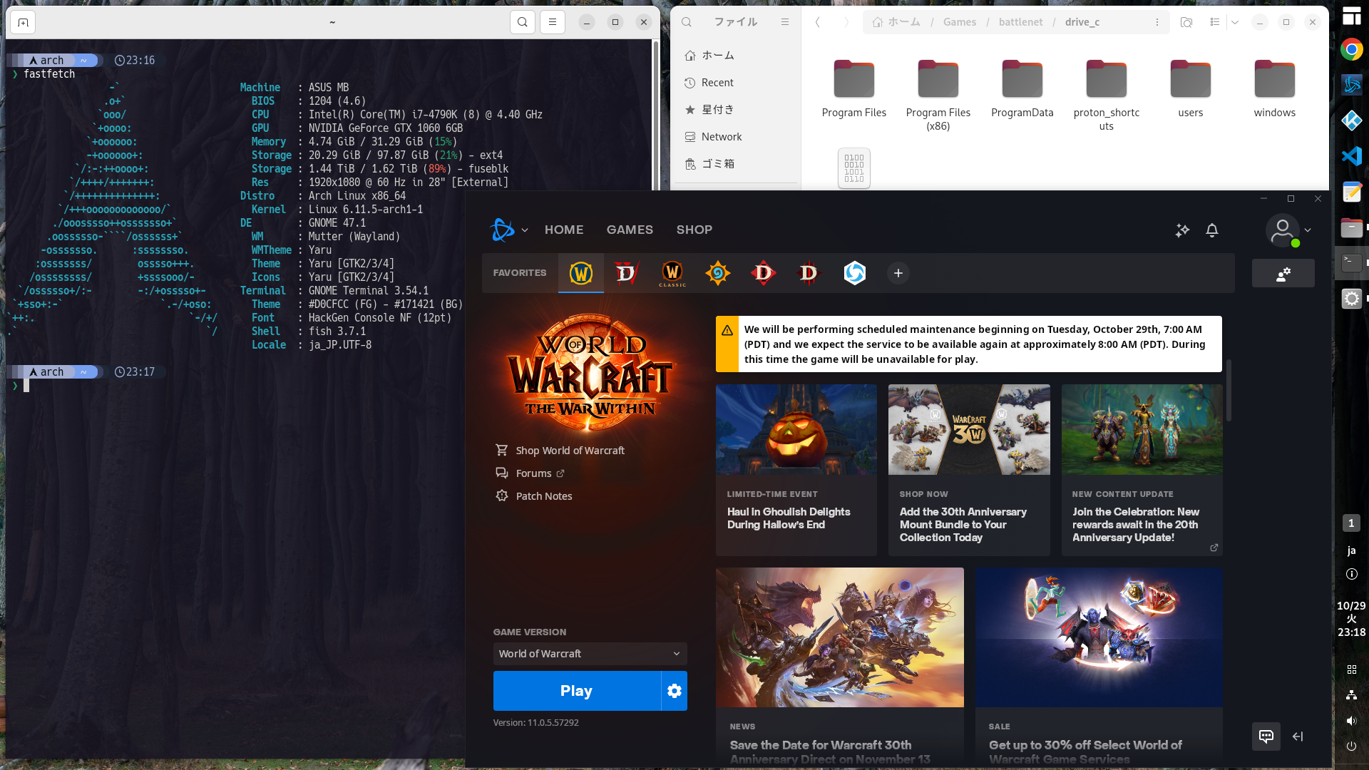Open ProgramData folder
Screen dimensions: 1369x770
tap(1022, 89)
